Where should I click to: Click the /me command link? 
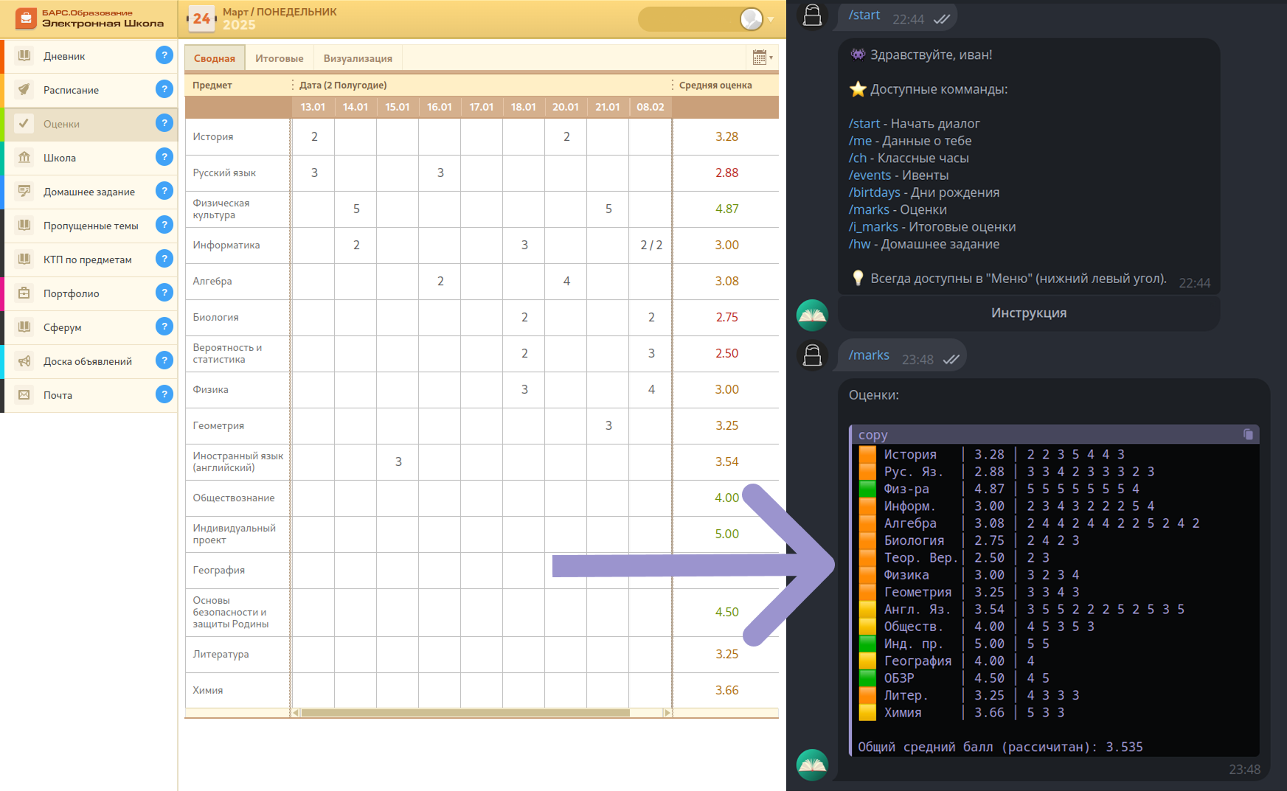click(860, 141)
